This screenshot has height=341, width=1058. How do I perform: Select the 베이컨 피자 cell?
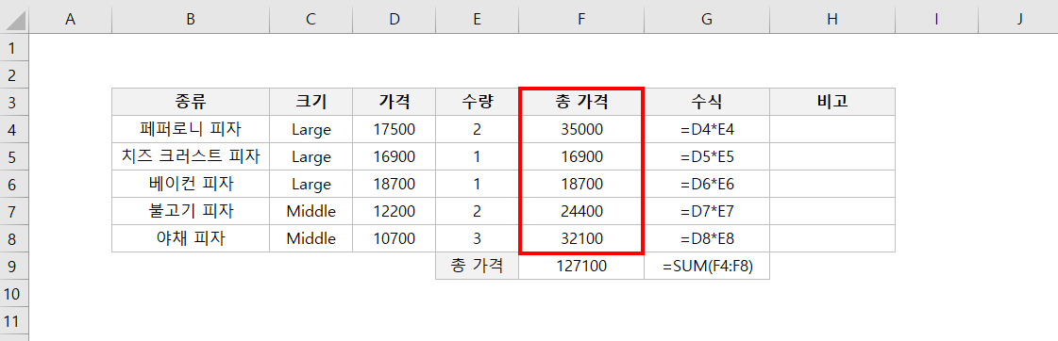point(191,184)
